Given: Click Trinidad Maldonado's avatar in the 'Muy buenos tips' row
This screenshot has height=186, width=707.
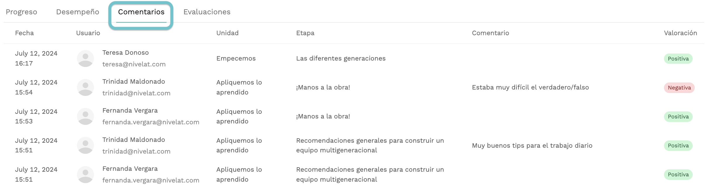Looking at the screenshot, I should [85, 145].
